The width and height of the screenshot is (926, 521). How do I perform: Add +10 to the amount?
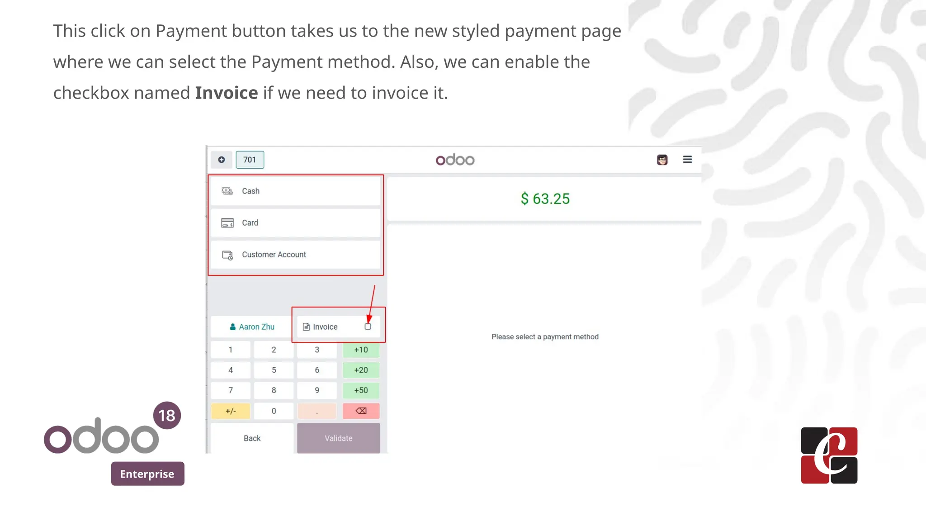[361, 350]
